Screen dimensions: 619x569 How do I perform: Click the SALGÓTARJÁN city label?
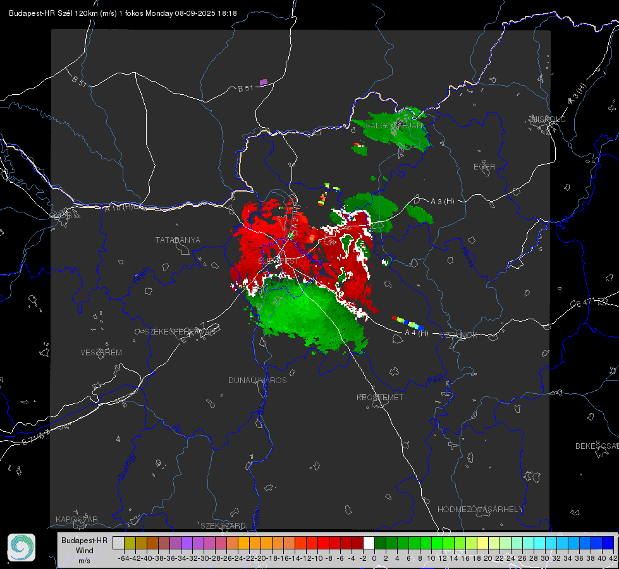pos(393,126)
